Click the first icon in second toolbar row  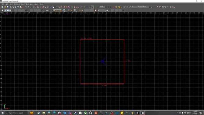coord(2,10)
